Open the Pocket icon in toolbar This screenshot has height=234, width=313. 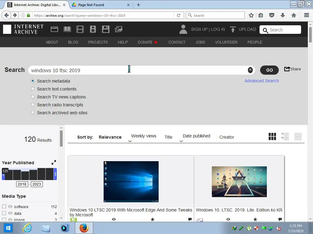pos(272,15)
